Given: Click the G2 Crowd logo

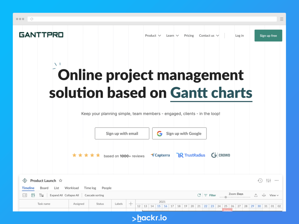Looking at the screenshot, I should point(221,155).
